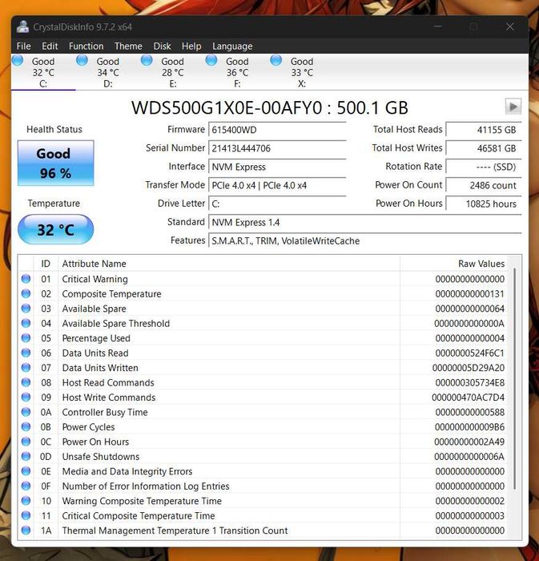Click the Serial Number field 21413L444706
The image size is (539, 561).
click(x=277, y=148)
